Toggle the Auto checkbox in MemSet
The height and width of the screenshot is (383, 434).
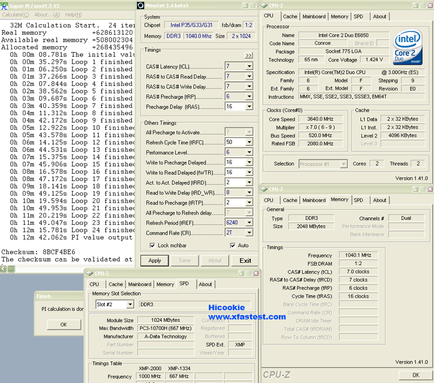233,246
